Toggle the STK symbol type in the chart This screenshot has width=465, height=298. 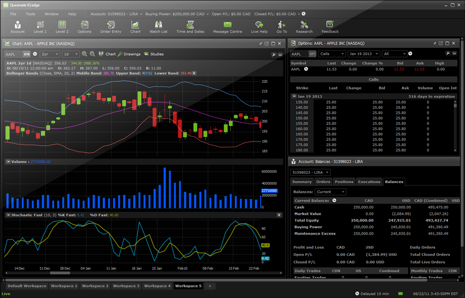pos(27,54)
